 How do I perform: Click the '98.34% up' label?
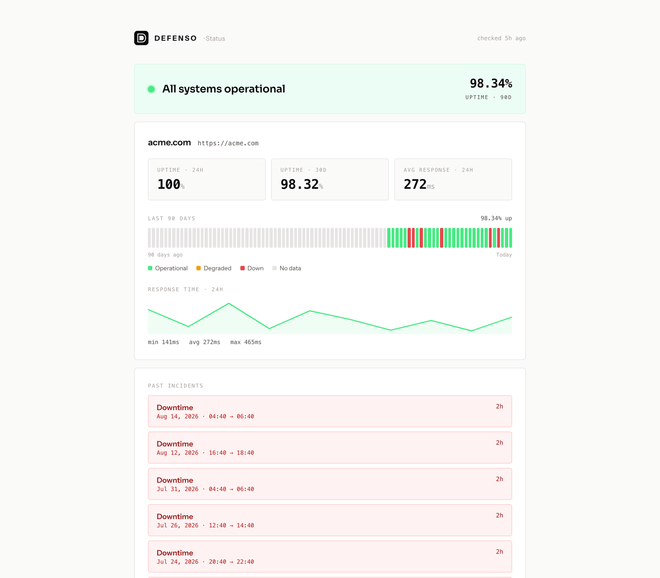pos(496,218)
